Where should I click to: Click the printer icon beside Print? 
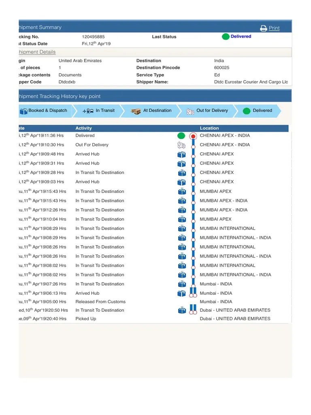pos(263,28)
